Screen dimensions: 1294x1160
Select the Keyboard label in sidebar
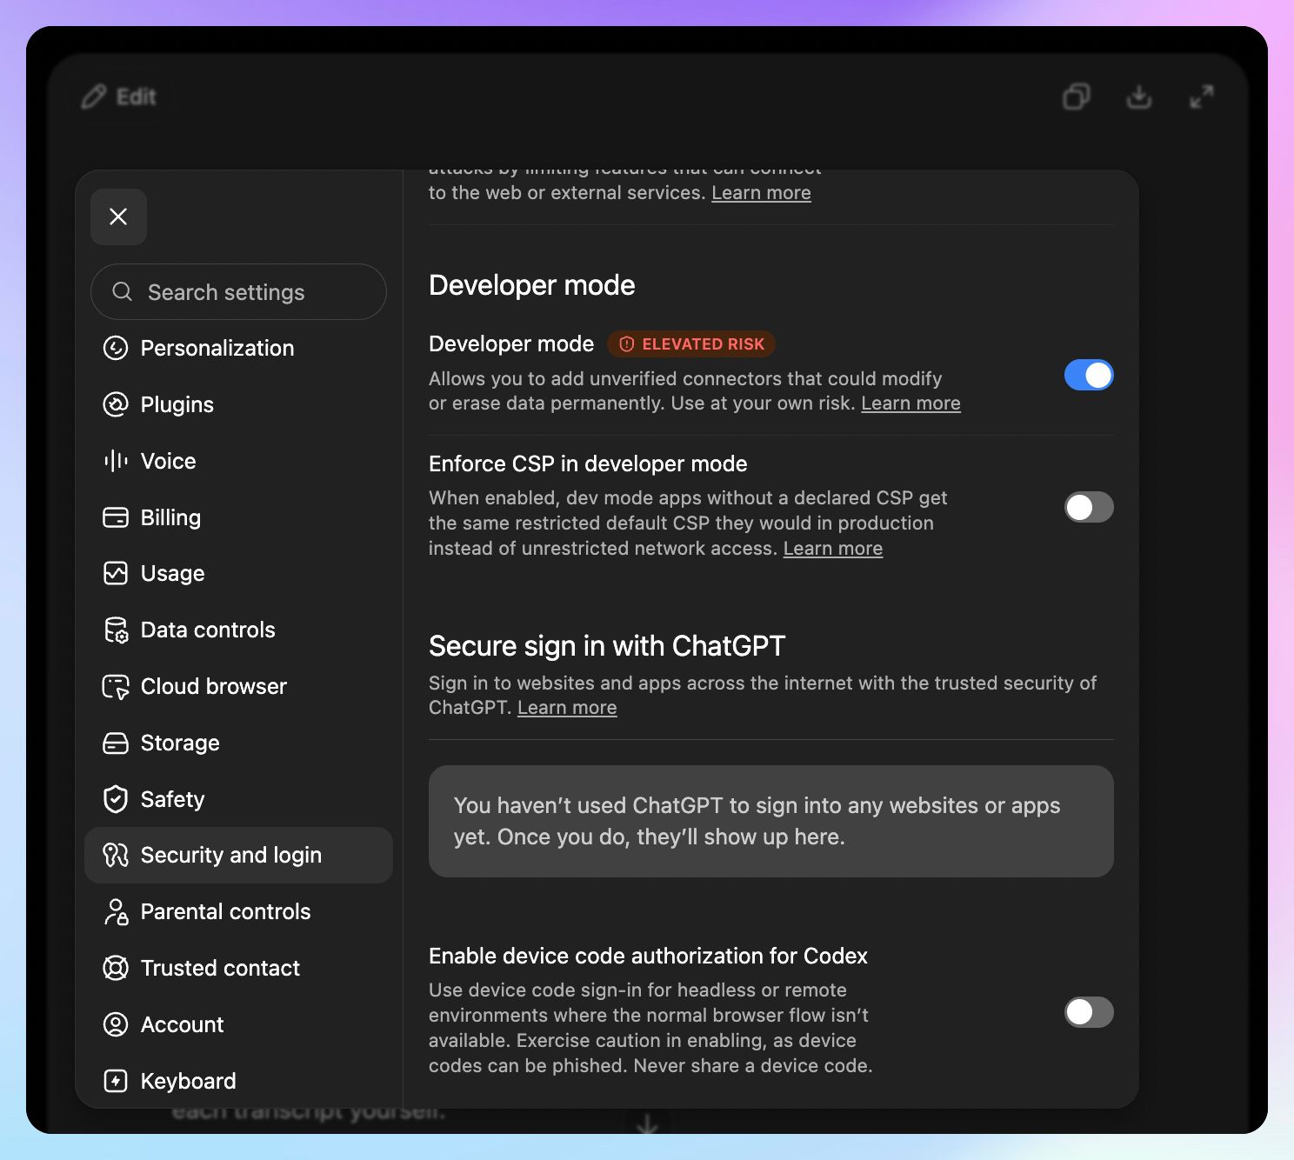pos(188,1081)
